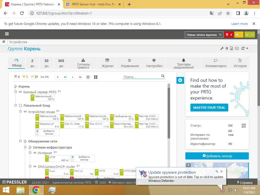This screenshot has height=195, width=260.
Task: Share this page icon in Chrome
Action: point(220,13)
